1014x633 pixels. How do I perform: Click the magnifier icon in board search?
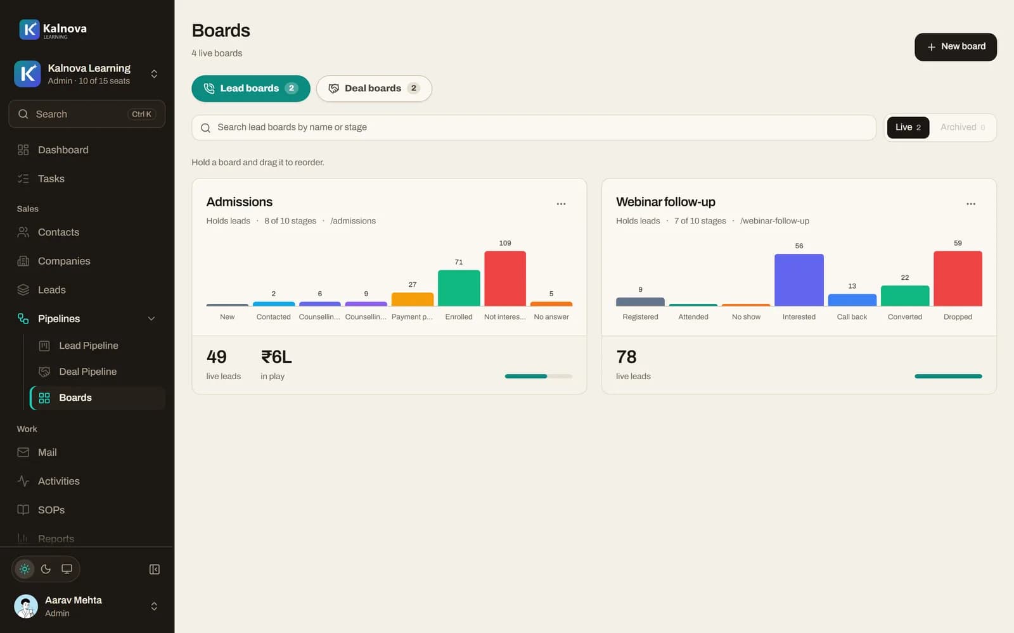(205, 128)
